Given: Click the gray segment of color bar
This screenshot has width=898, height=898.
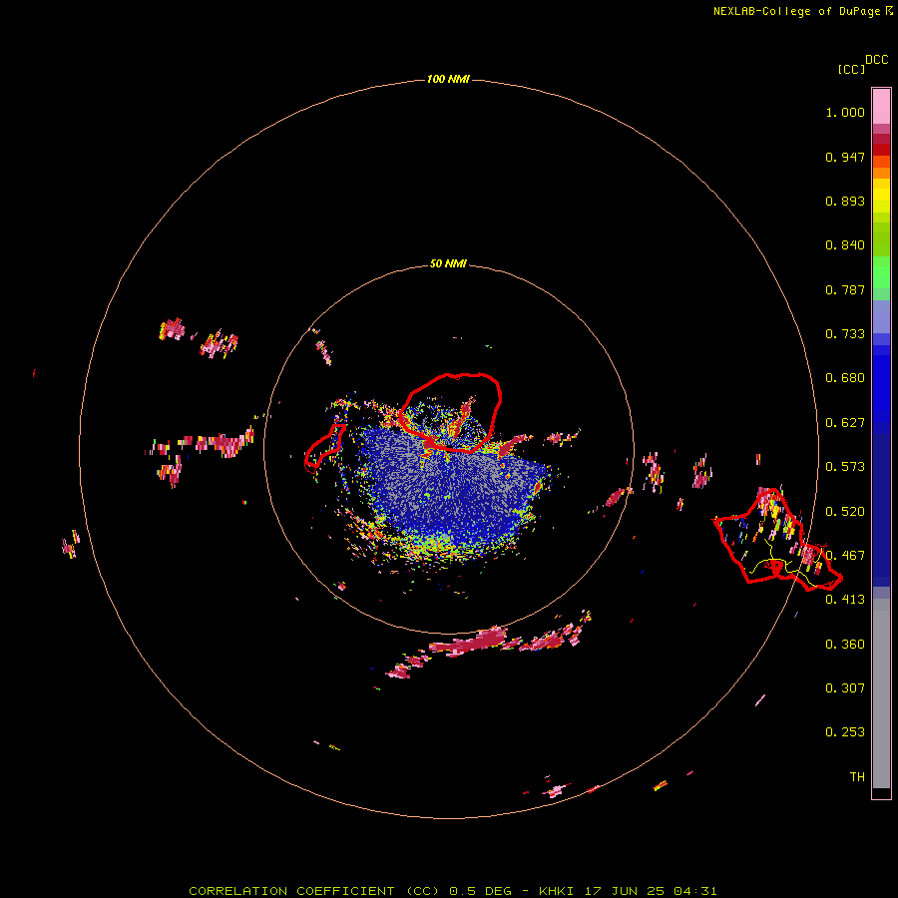Looking at the screenshot, I should (x=881, y=693).
